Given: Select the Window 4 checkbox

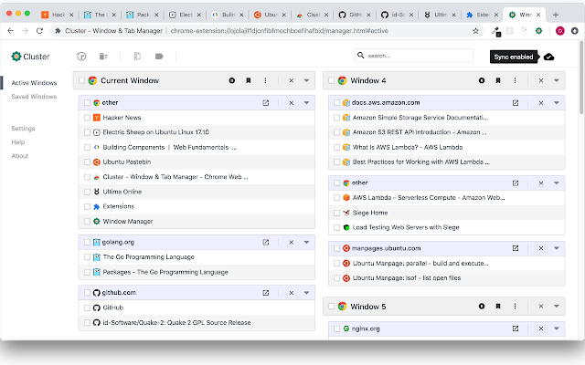Looking at the screenshot, I should [331, 80].
